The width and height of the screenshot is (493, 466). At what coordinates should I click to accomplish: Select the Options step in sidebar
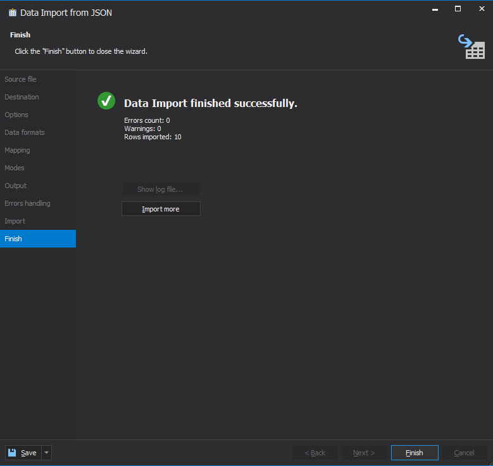[x=38, y=115]
